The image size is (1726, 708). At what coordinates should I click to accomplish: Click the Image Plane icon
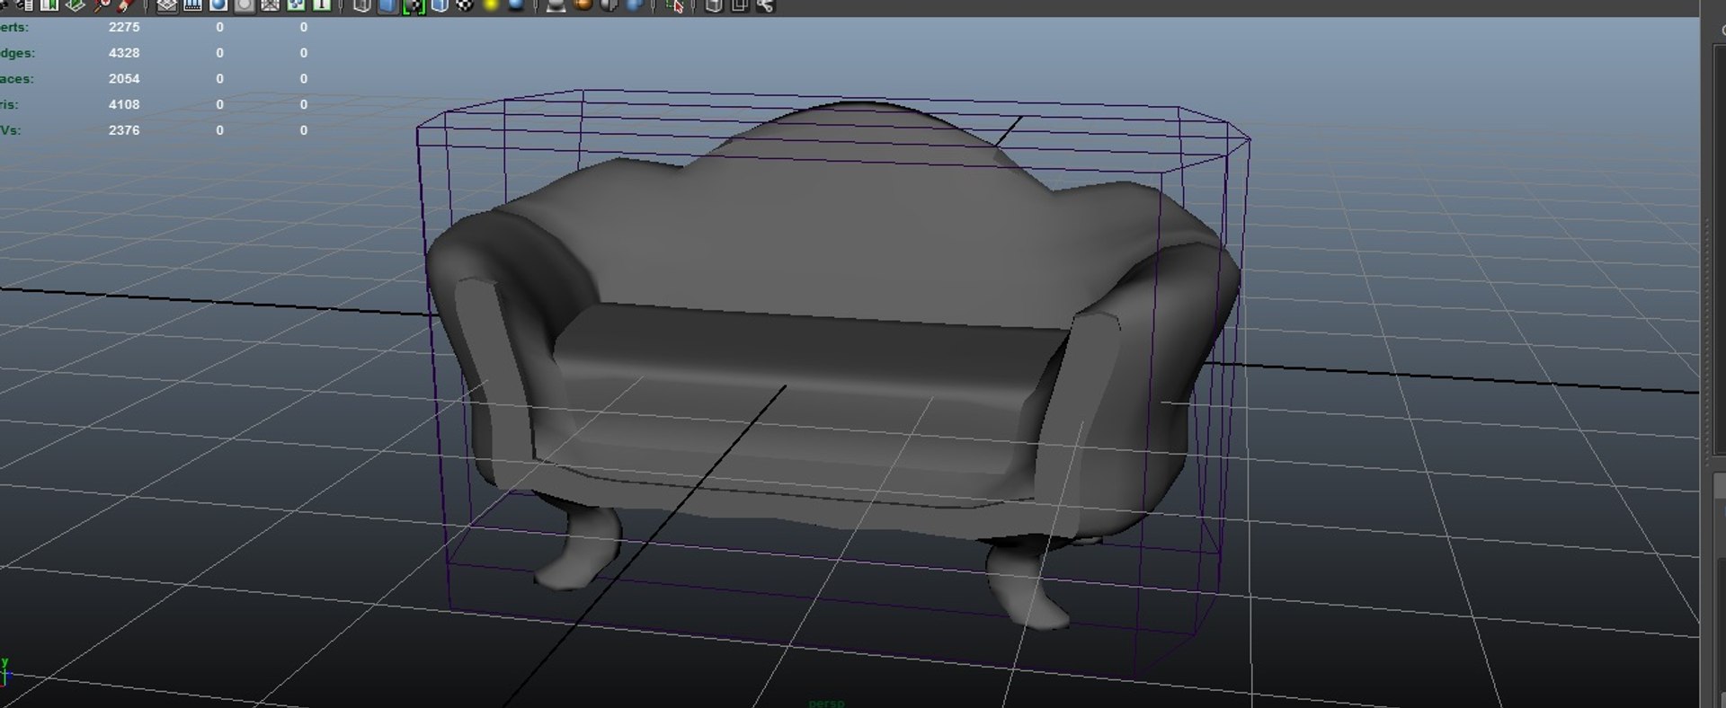click(76, 5)
